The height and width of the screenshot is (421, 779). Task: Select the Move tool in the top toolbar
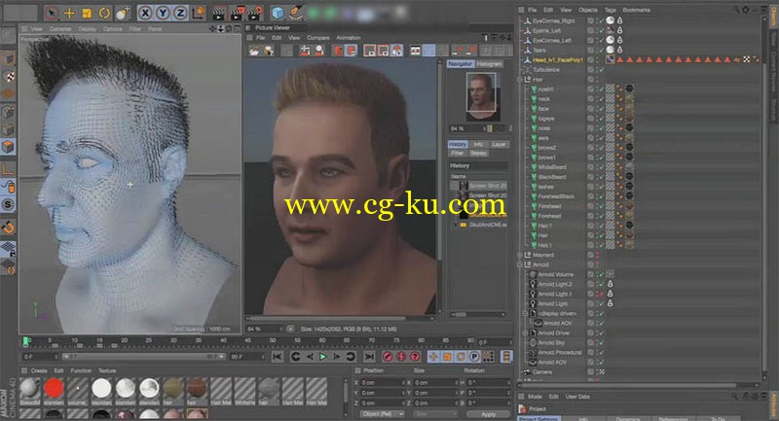(69, 14)
